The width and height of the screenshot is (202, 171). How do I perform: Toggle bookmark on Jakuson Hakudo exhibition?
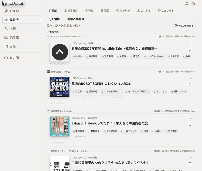(190, 124)
